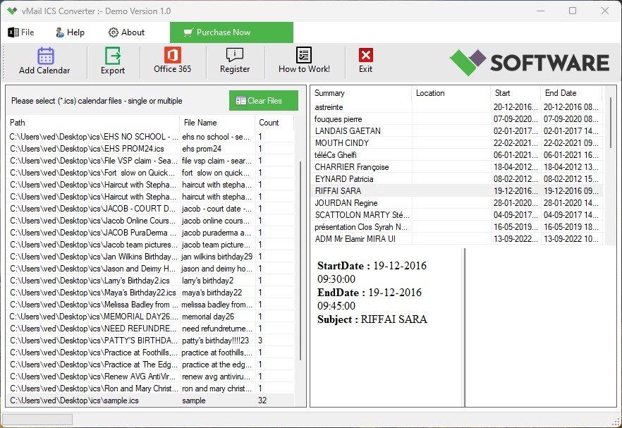622x428 pixels.
Task: Sort by the Path column header
Action: 93,123
